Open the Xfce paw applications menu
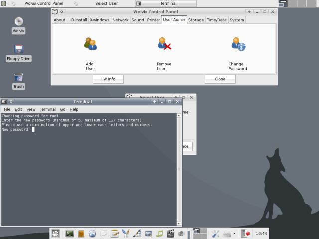The height and width of the screenshot is (239, 319). (x=55, y=234)
